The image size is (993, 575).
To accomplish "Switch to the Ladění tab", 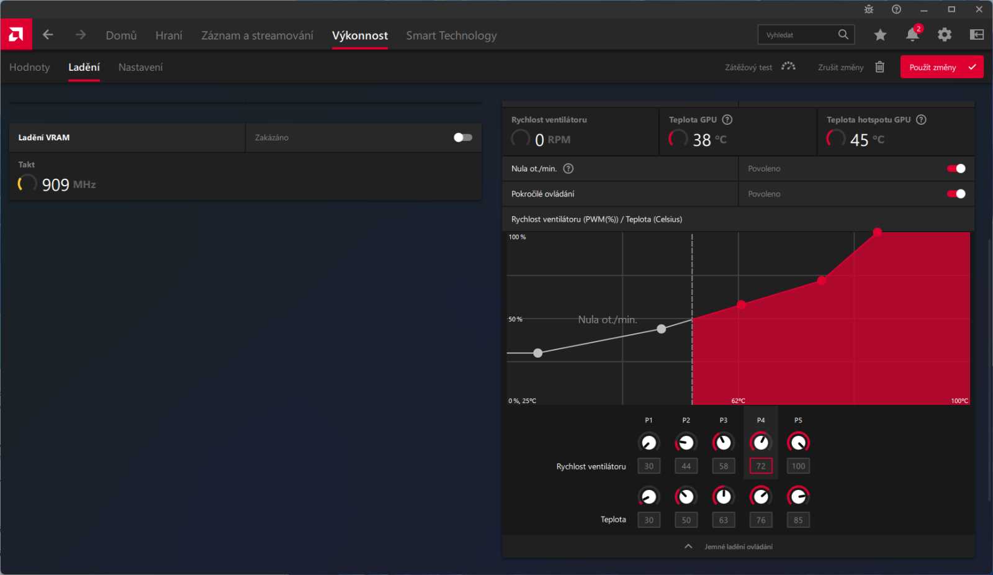I will pyautogui.click(x=84, y=67).
